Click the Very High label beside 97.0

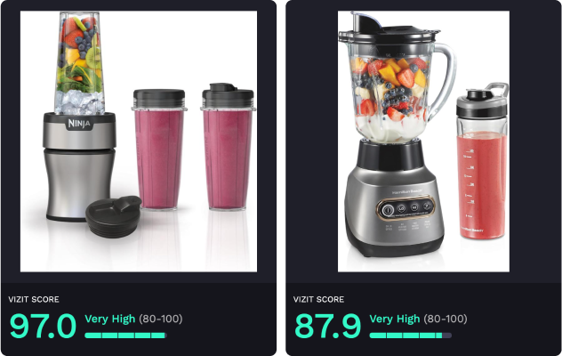click(x=110, y=319)
